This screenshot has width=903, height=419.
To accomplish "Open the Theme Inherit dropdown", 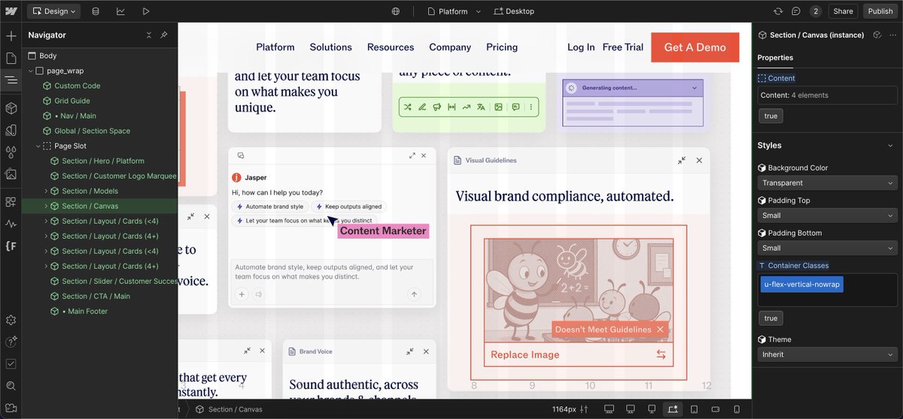I will pyautogui.click(x=827, y=354).
